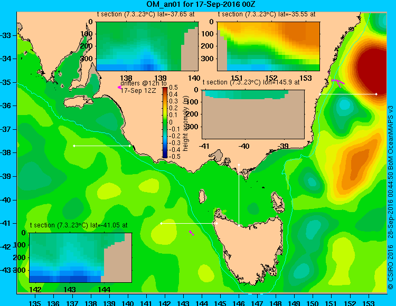Click the west diamond endpoint of the -37.65 section line
Screen dimensions: 396x306
click(74, 146)
